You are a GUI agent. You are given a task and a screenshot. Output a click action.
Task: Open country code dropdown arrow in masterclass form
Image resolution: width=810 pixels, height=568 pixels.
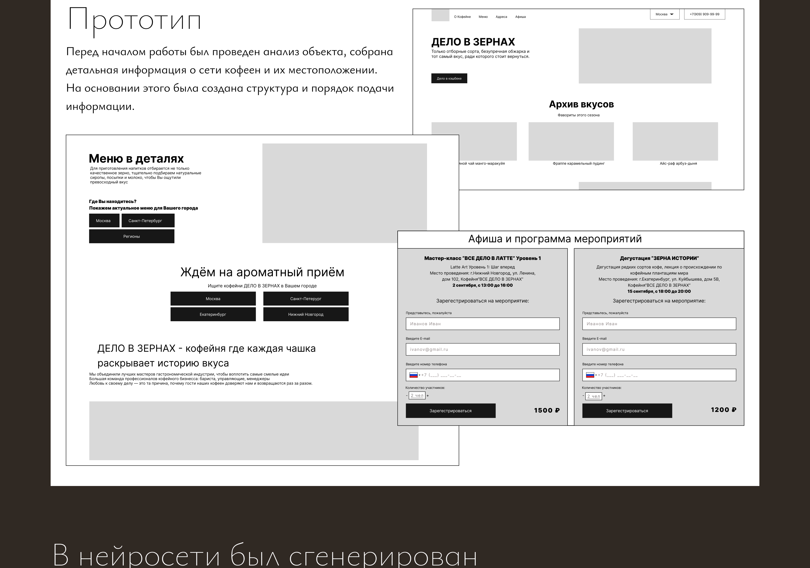point(419,375)
